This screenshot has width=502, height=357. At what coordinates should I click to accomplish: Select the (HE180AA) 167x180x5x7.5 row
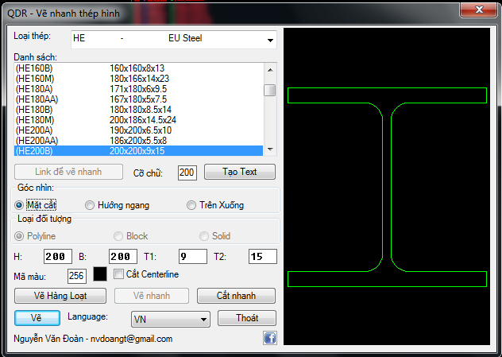[x=139, y=99]
